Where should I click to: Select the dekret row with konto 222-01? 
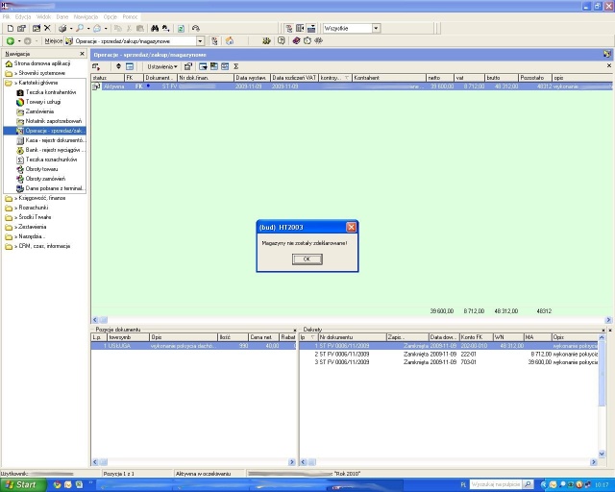tap(449, 354)
